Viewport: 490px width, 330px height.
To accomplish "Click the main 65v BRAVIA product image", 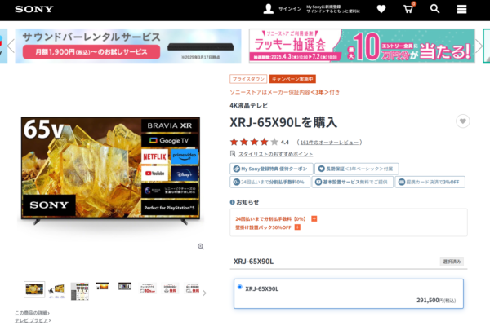I will tap(110, 170).
